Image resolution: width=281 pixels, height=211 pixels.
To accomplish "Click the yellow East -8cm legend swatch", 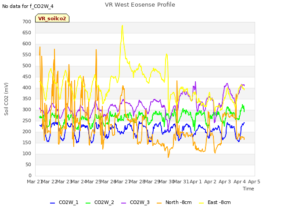I will coord(201,203).
